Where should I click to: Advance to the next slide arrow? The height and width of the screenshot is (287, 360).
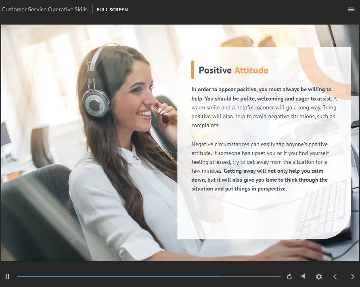[352, 277]
